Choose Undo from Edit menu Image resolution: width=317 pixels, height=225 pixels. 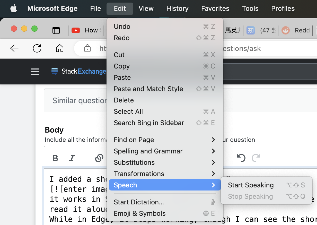coord(165,27)
